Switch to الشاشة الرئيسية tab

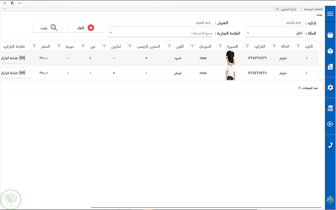313,9
